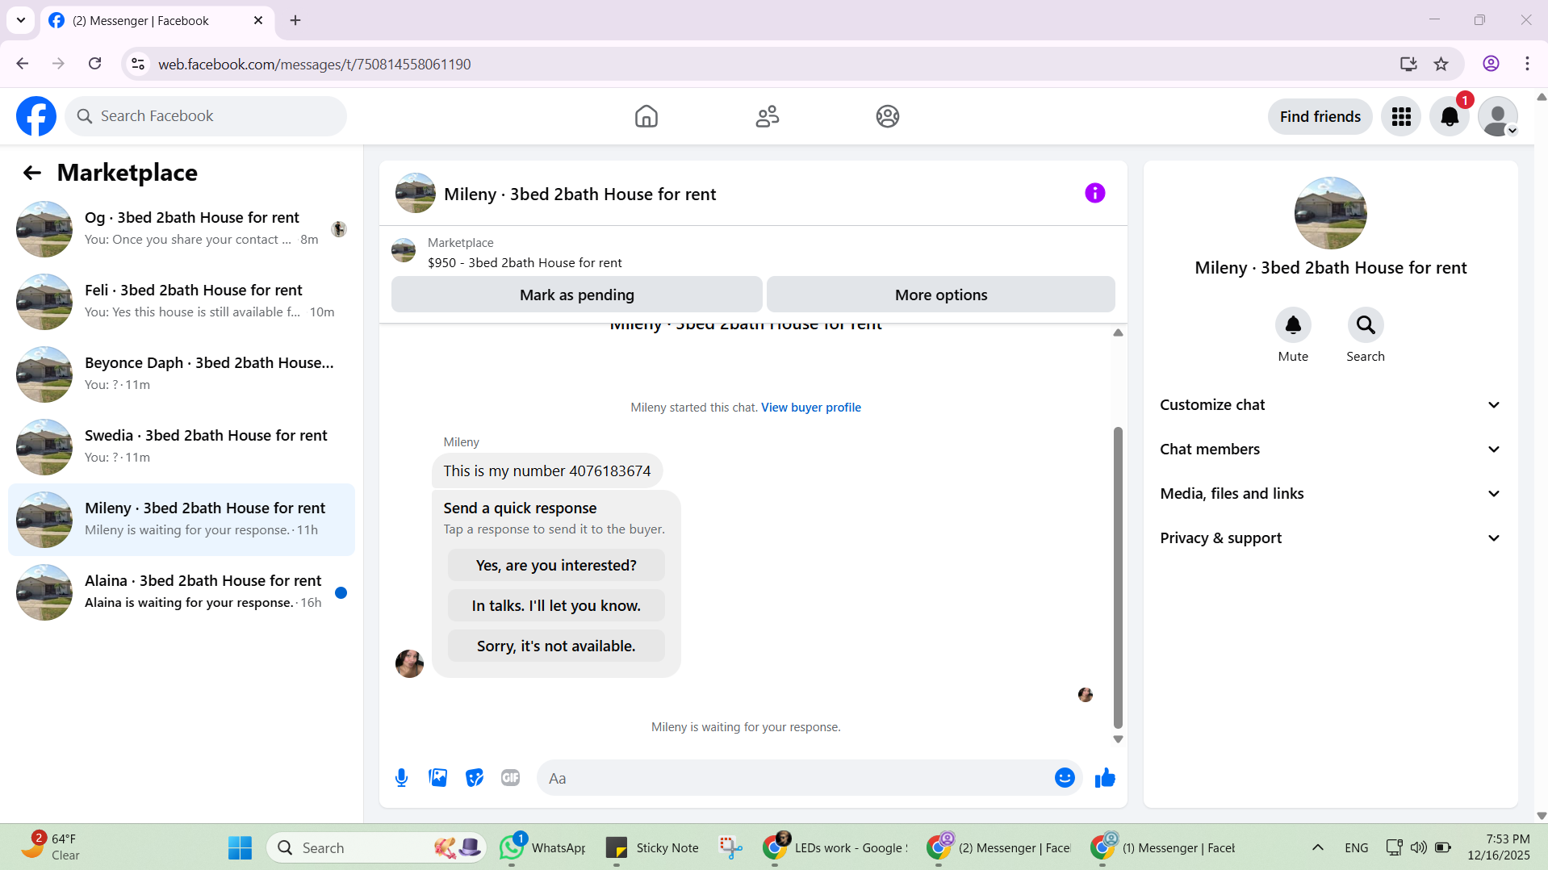Expand Privacy & support section
This screenshot has height=870, width=1548.
[x=1330, y=538]
